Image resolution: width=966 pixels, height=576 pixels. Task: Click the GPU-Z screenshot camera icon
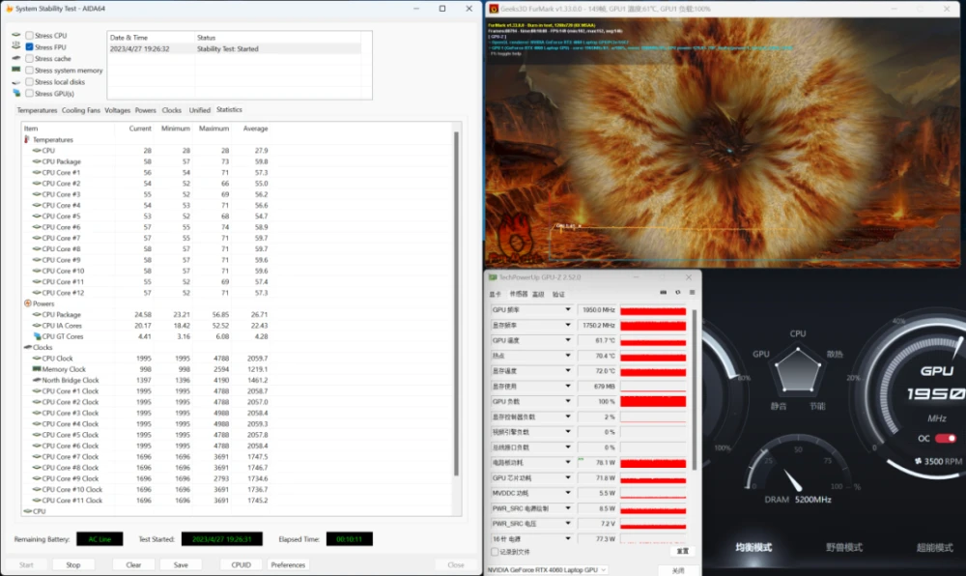[663, 293]
